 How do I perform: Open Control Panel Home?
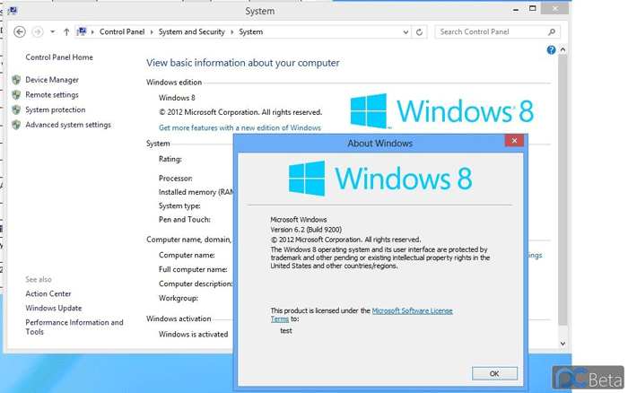click(59, 57)
